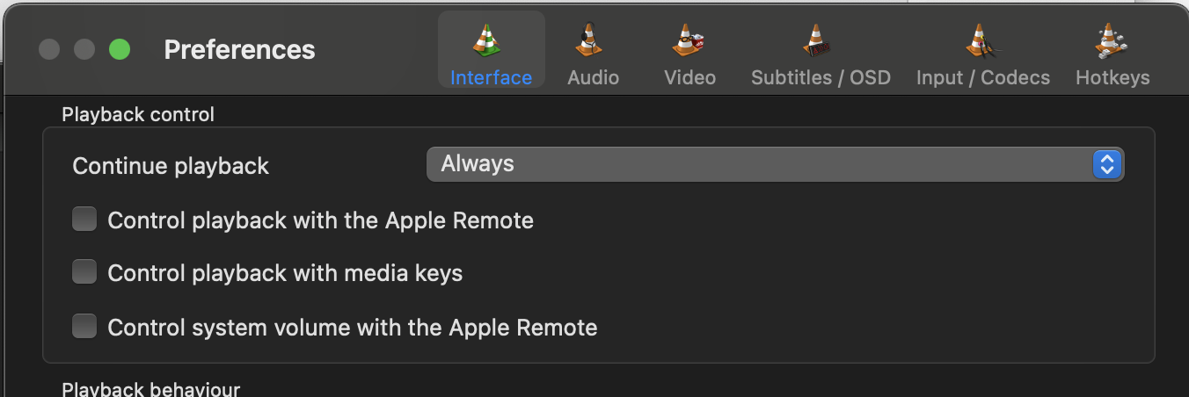
Task: Enable Control playback with the Apple Remote
Action: click(84, 220)
